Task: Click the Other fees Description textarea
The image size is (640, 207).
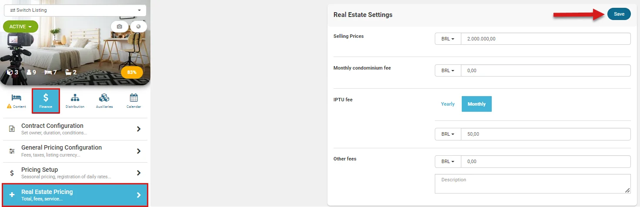Action: pyautogui.click(x=532, y=184)
